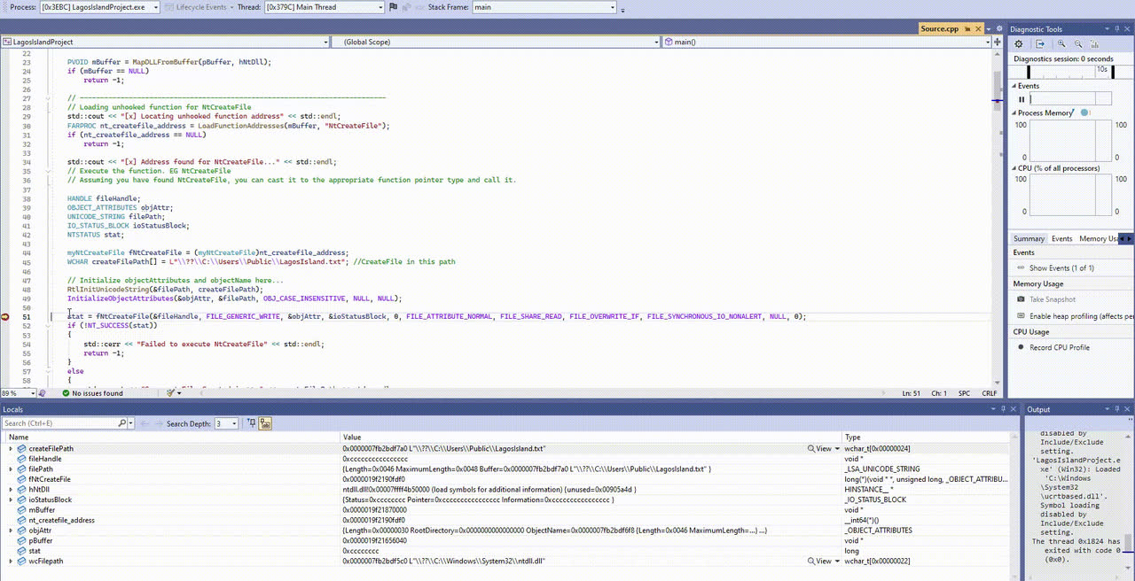
Task: Select the fNtCreateFile row in Locals
Action: tap(509, 479)
